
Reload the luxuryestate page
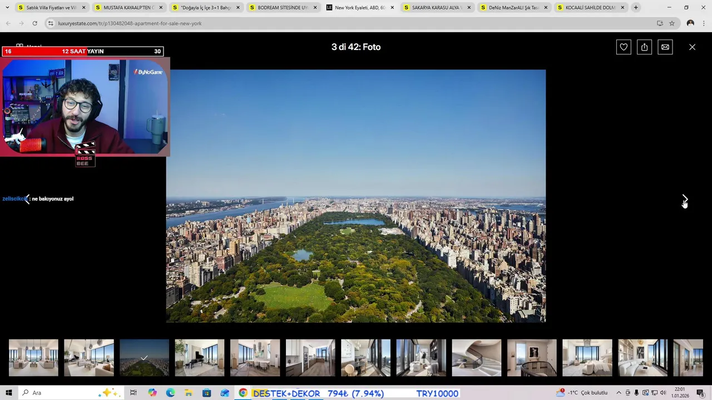[x=34, y=23]
